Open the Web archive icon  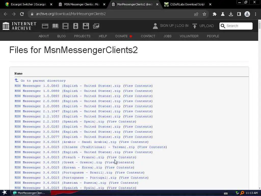pos(45,26)
